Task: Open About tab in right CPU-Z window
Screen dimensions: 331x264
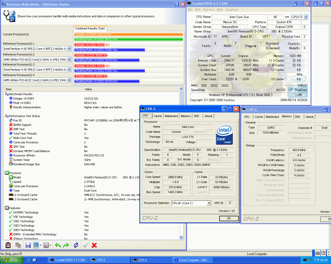Action: tap(310, 117)
